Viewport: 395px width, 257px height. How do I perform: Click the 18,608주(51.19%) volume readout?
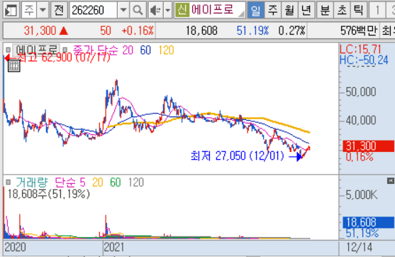pyautogui.click(x=49, y=194)
